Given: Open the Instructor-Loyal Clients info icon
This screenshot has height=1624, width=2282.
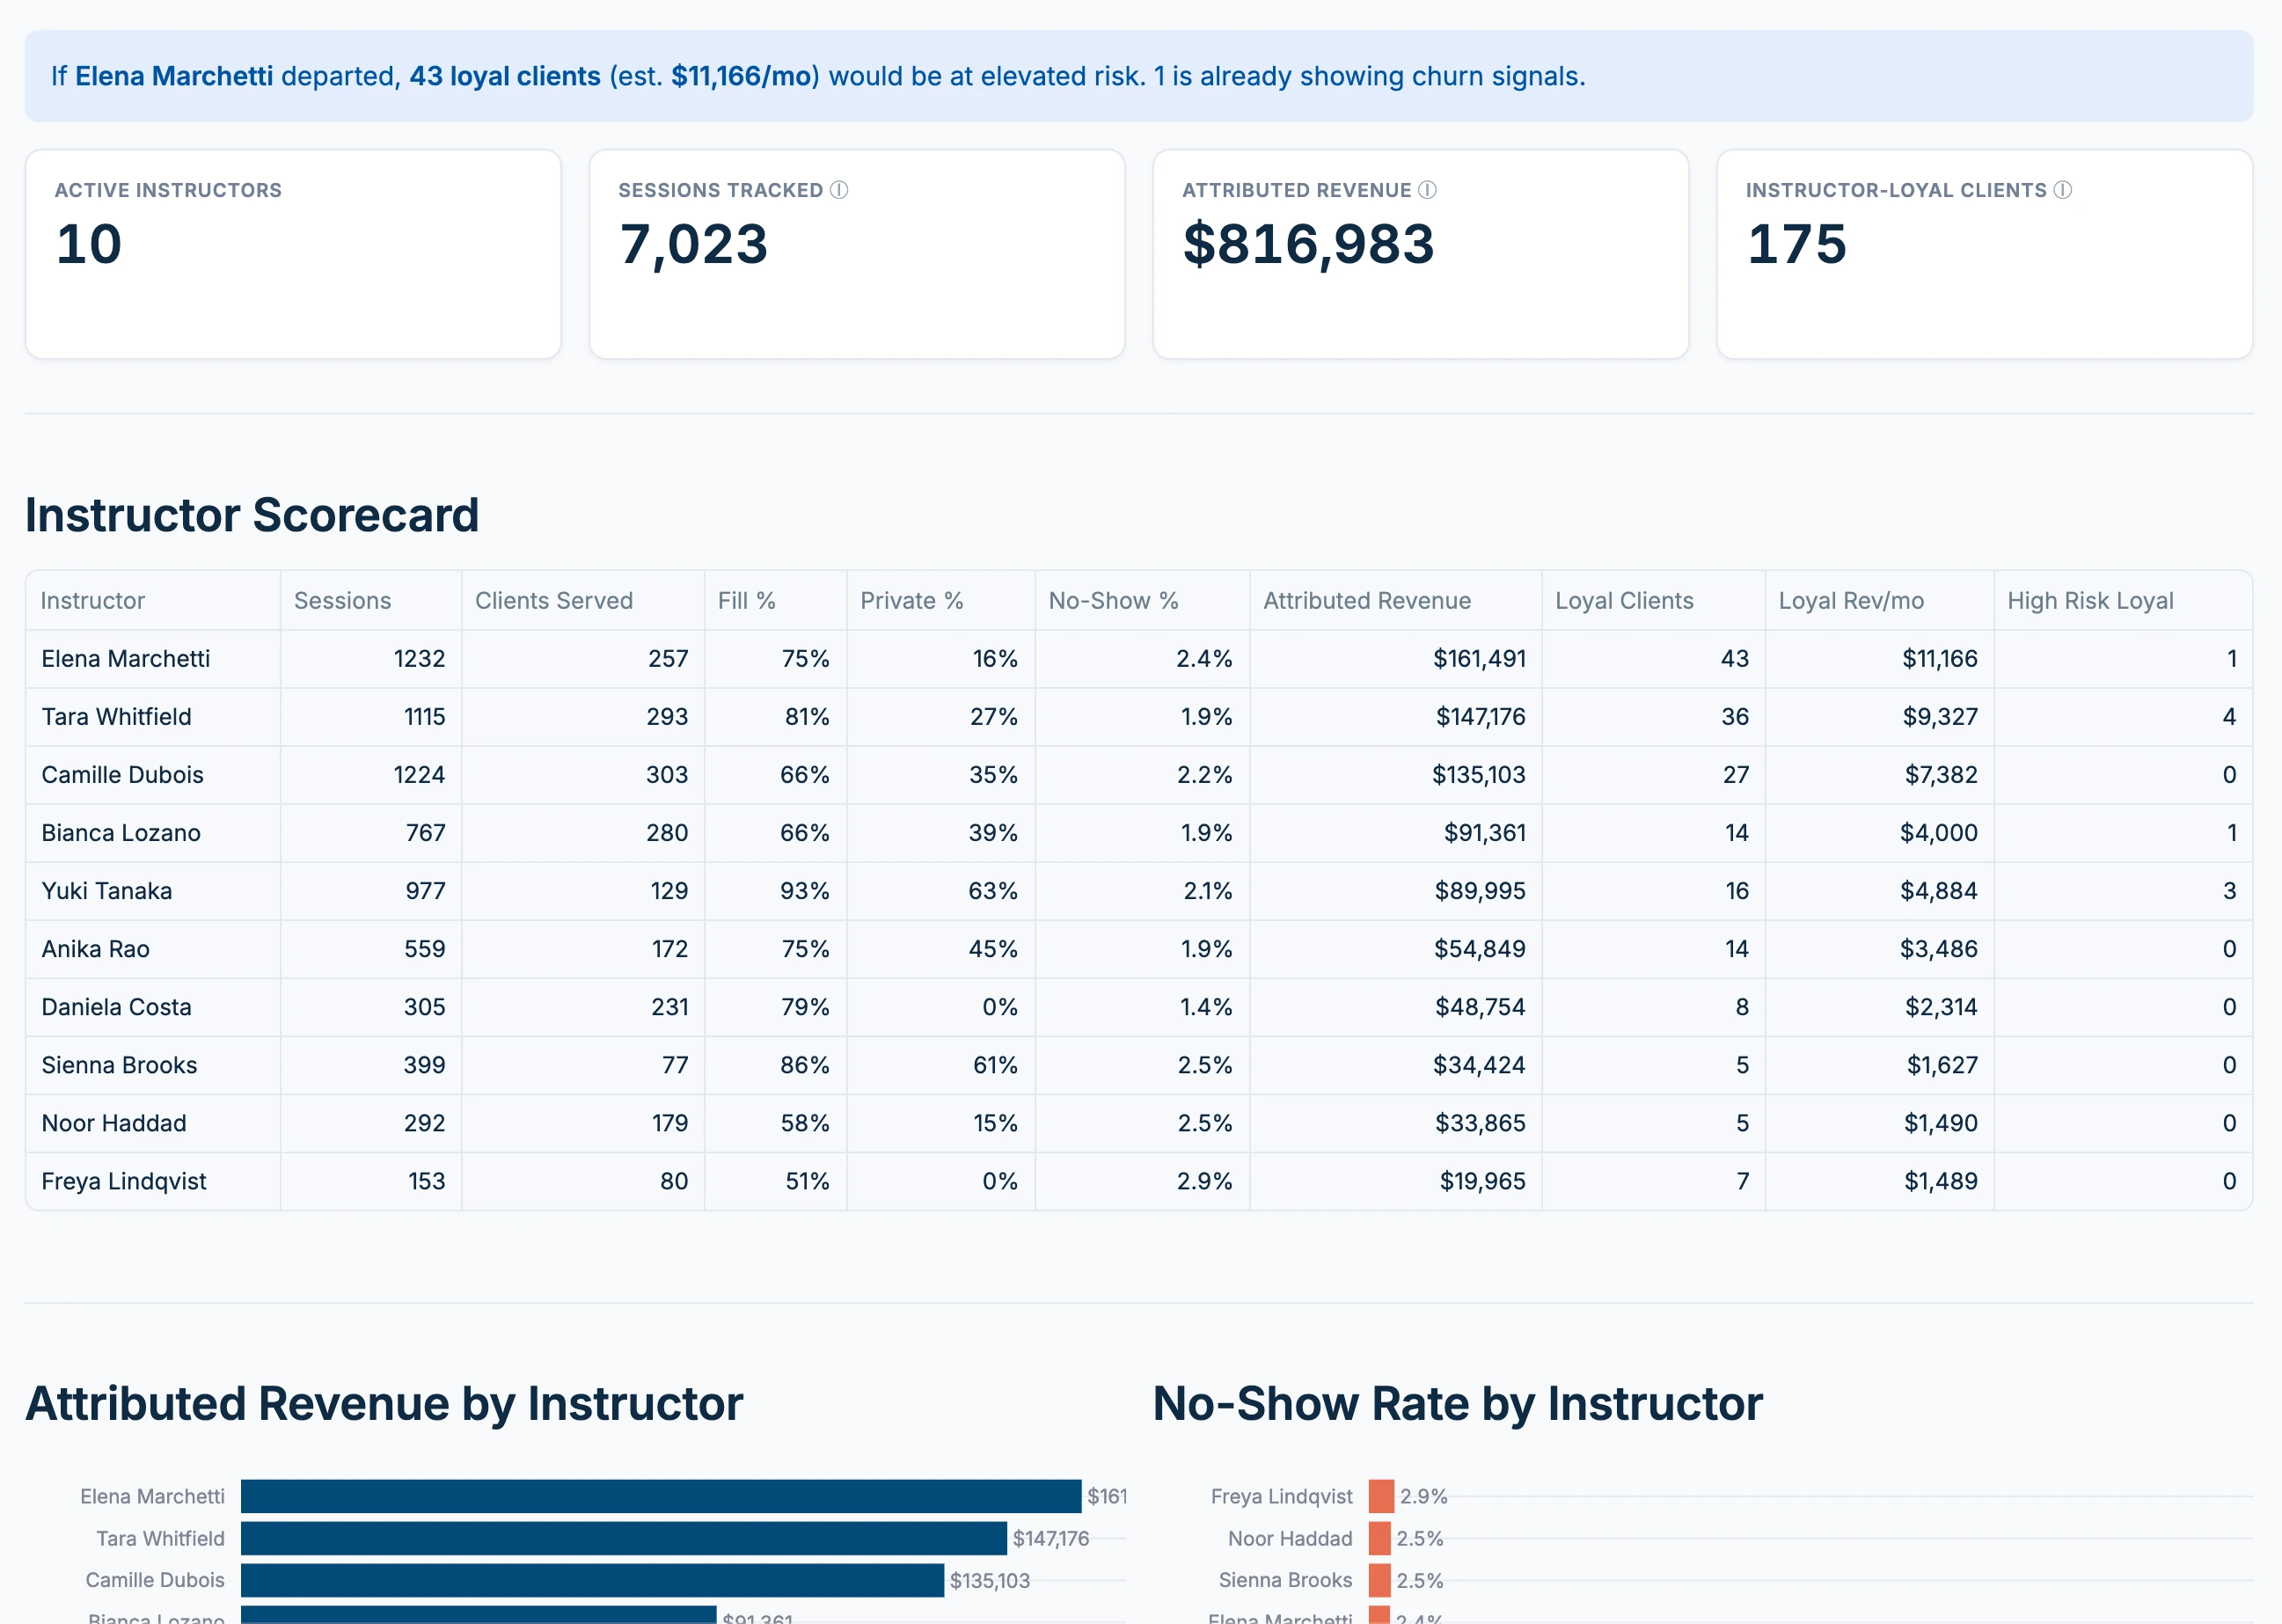Looking at the screenshot, I should click(x=2062, y=190).
